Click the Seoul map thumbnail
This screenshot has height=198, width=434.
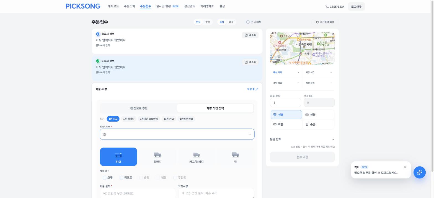[302, 48]
